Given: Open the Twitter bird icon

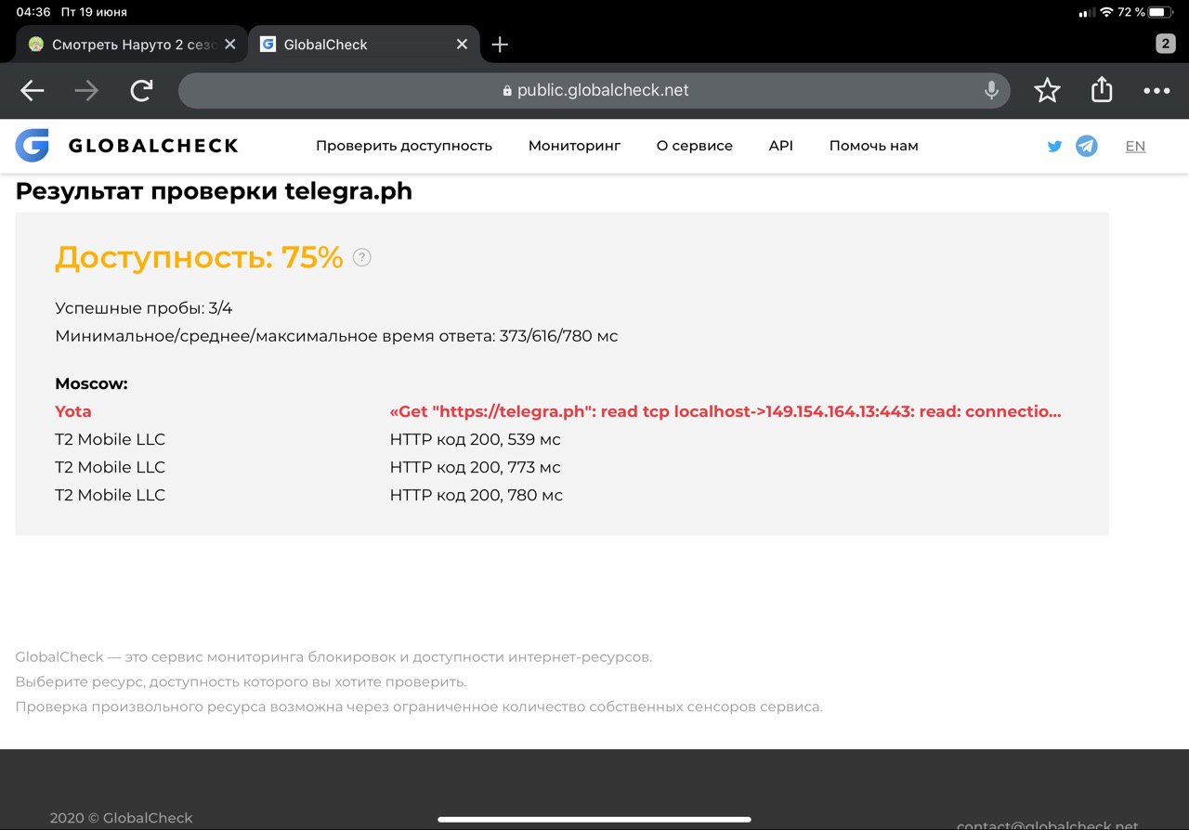Looking at the screenshot, I should click(x=1054, y=146).
